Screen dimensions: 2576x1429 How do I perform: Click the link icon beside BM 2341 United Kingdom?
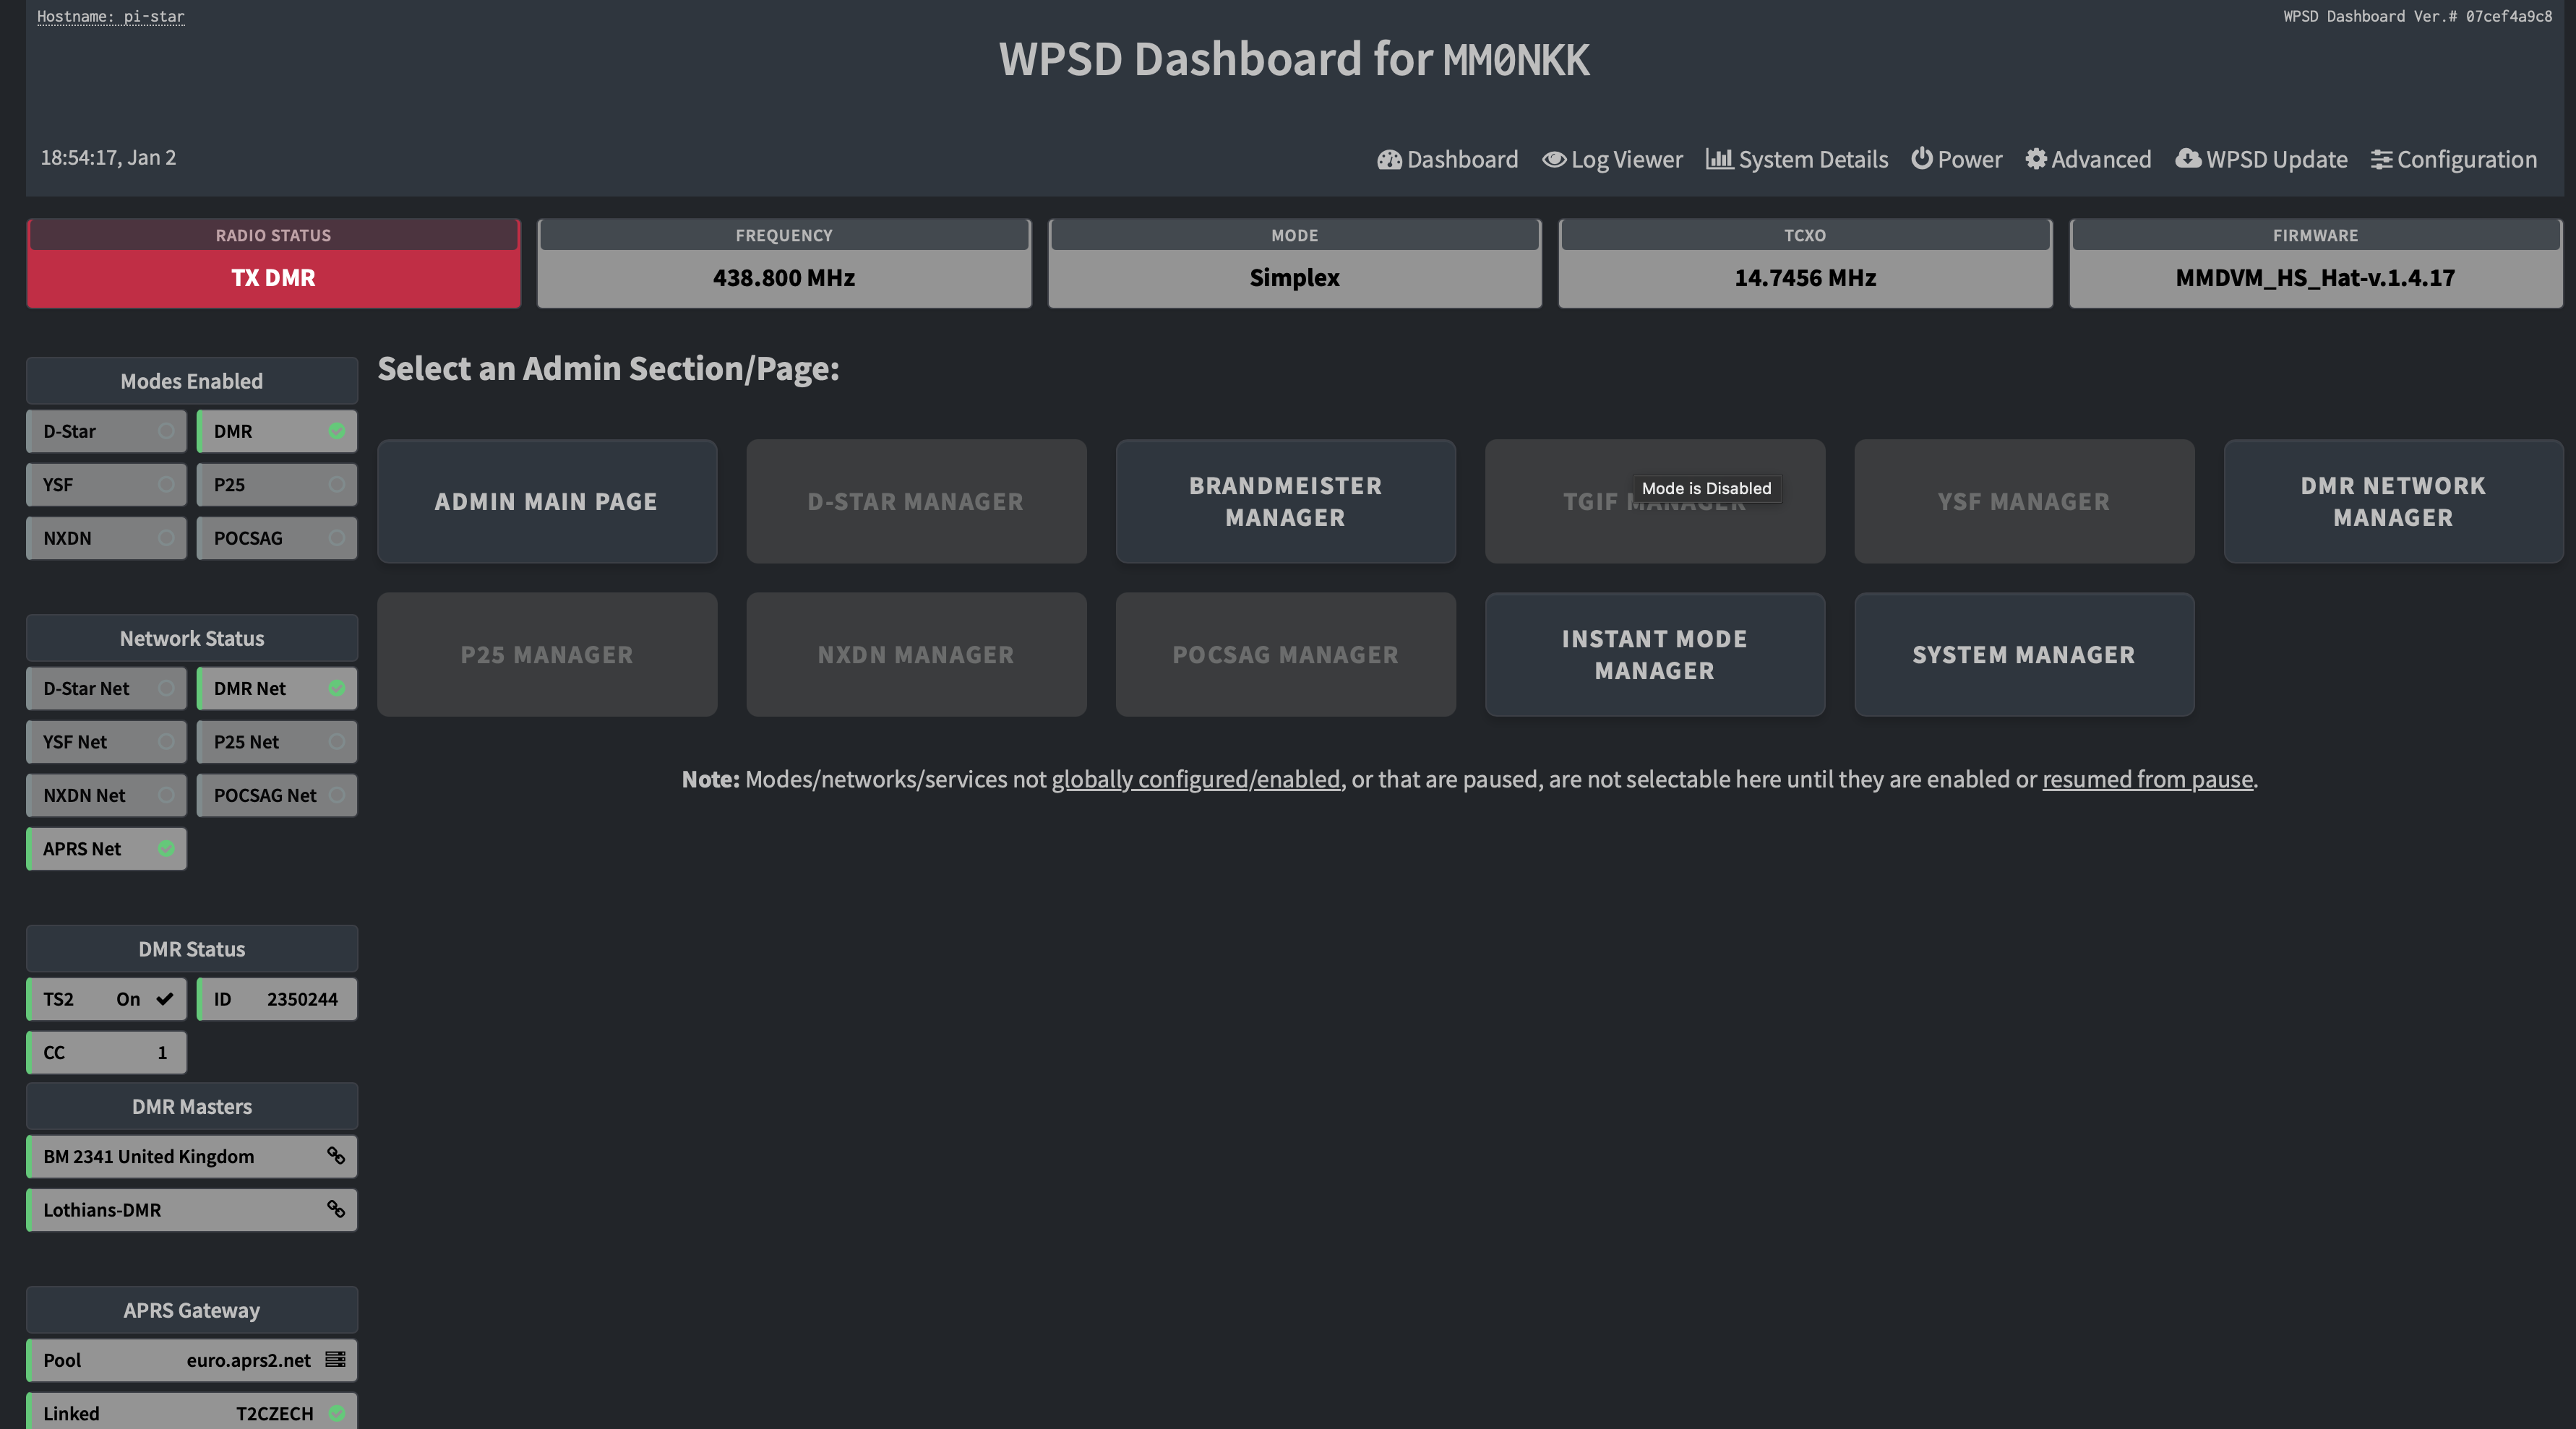(x=336, y=1156)
